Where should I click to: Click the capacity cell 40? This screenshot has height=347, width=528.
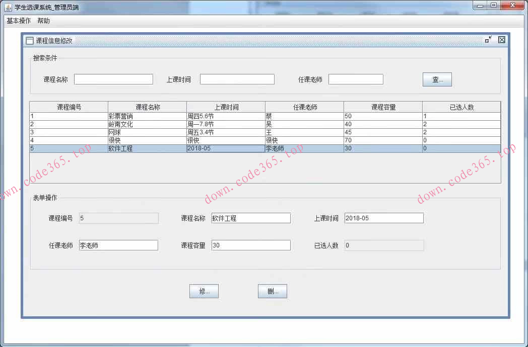click(x=383, y=124)
